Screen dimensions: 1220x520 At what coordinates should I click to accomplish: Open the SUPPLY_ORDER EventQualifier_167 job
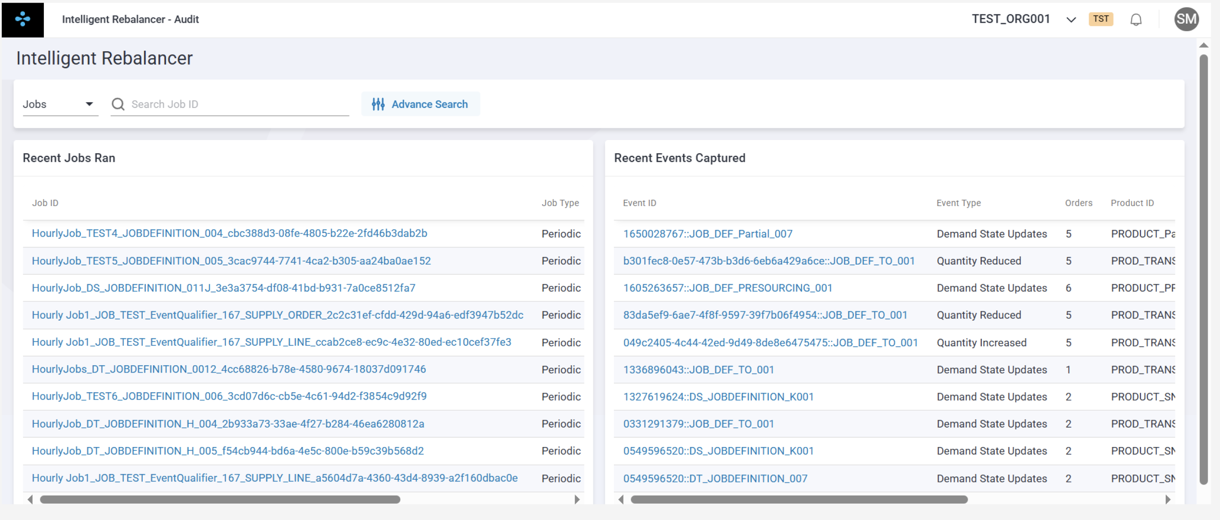click(278, 314)
